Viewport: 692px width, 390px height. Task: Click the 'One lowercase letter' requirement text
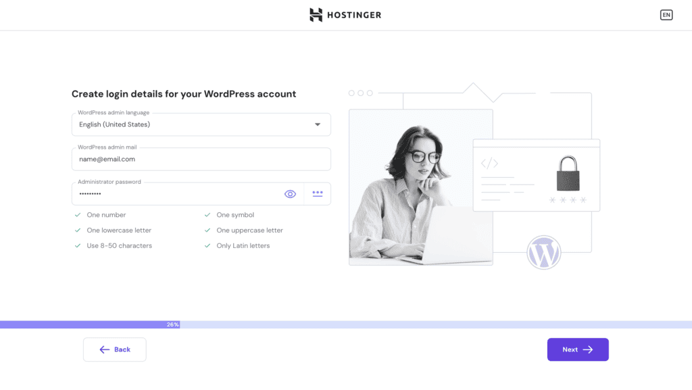119,230
